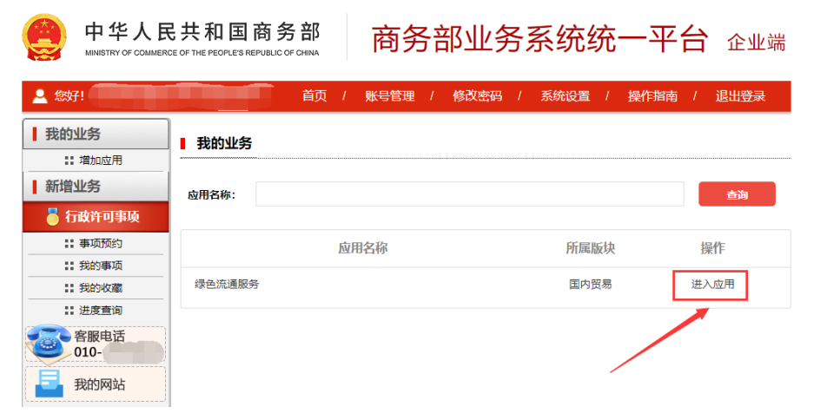Open 我的事项 in the sidebar

pos(101,266)
